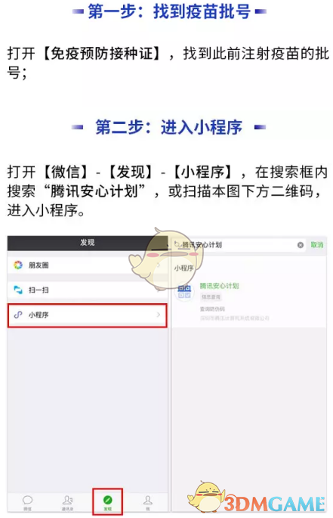This screenshot has width=333, height=518.
Task: Tap the colorful 朋友圈 Moments icon
Action: point(18,265)
